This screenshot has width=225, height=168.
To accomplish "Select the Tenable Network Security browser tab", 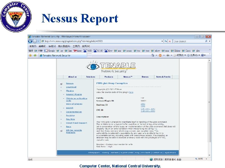I will (x=63, y=55).
